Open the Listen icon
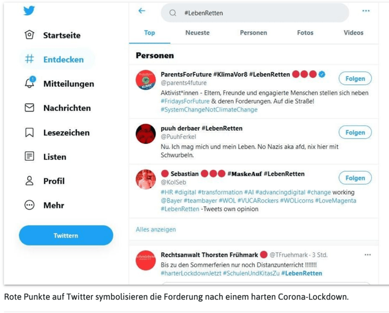Viewport: 389px width, 313px height. coord(30,157)
